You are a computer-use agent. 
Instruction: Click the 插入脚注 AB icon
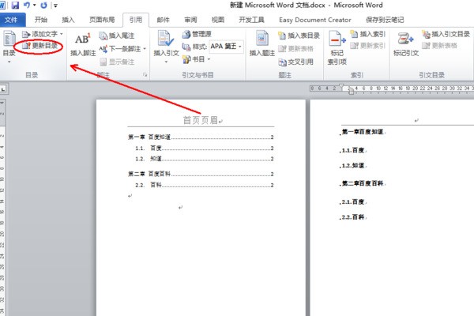click(x=83, y=39)
